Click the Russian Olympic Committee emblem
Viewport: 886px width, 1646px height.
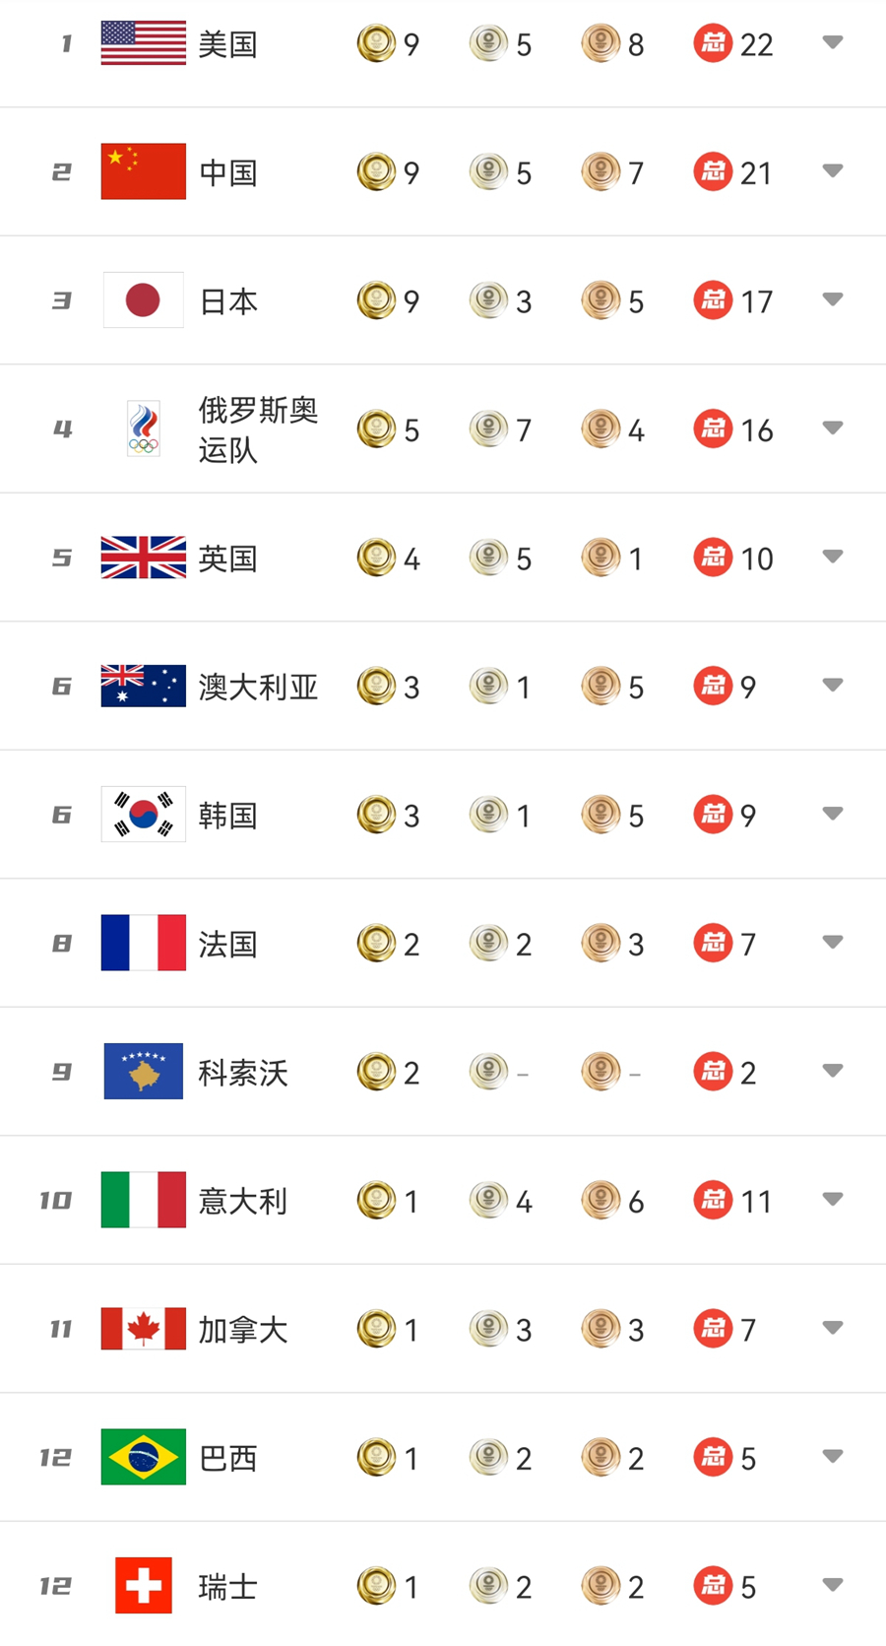(144, 428)
